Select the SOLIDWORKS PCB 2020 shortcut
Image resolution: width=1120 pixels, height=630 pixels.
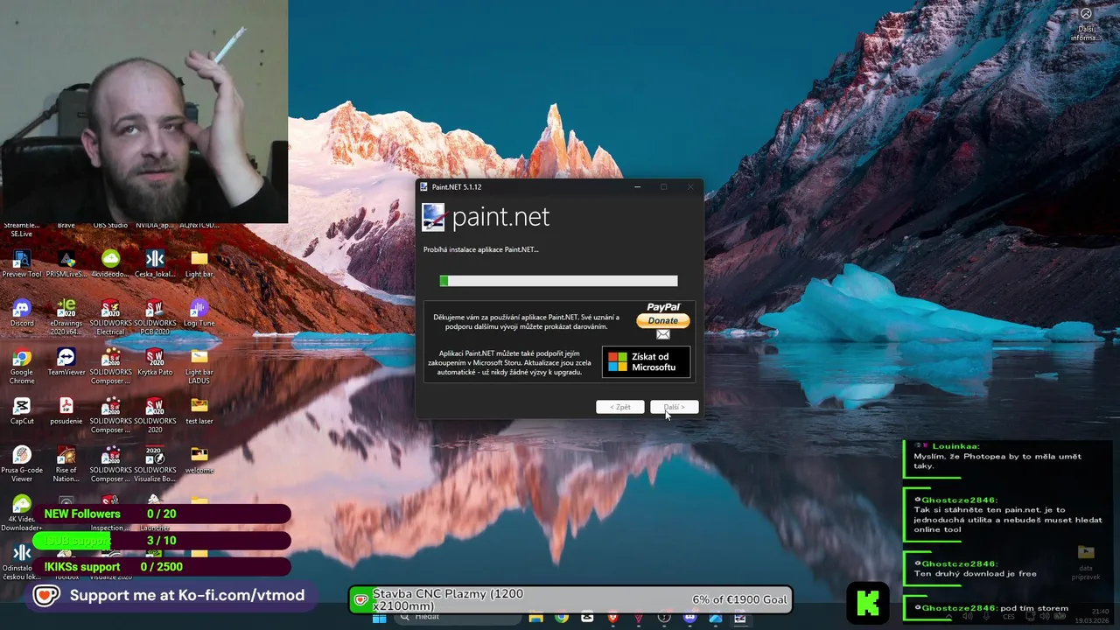[x=155, y=317]
